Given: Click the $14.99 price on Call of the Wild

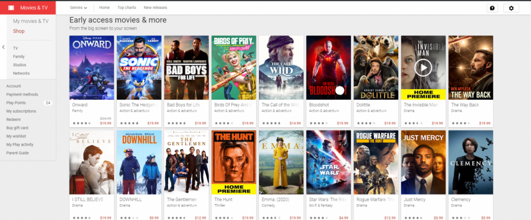Looking at the screenshot, I should [x=295, y=123].
